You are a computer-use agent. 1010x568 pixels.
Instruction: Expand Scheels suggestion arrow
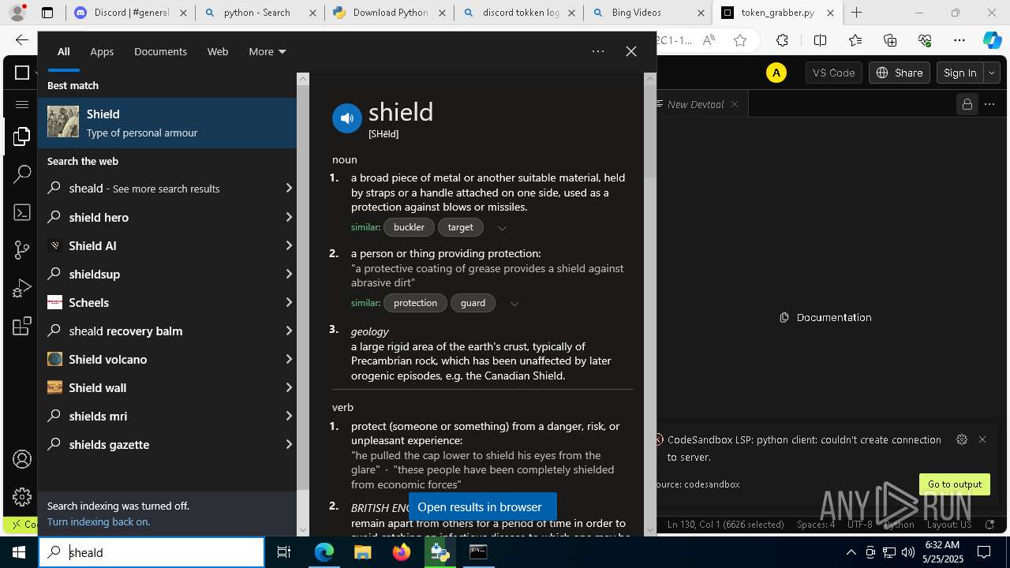tap(289, 302)
